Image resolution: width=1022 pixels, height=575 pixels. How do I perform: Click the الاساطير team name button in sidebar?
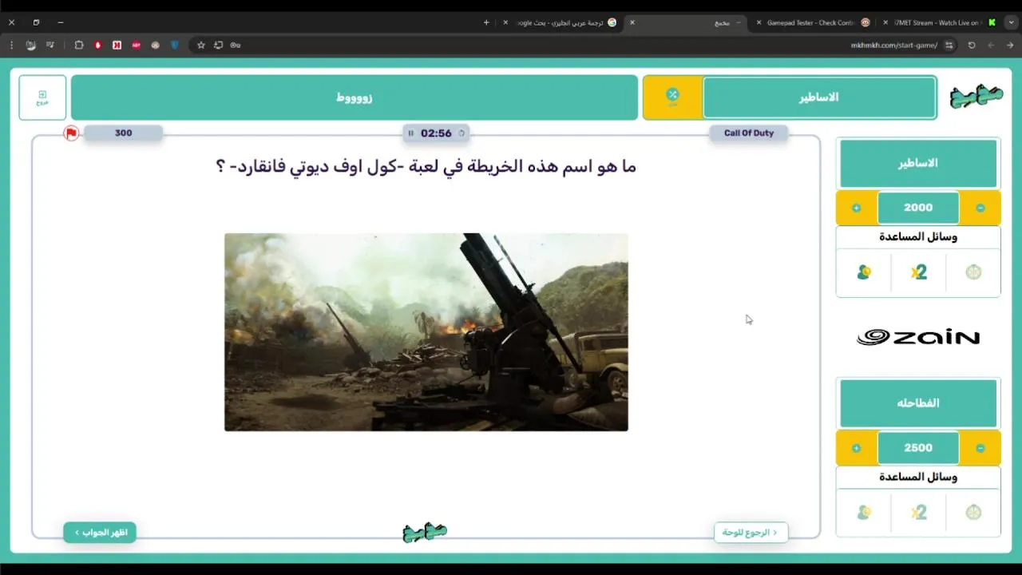[x=918, y=164]
